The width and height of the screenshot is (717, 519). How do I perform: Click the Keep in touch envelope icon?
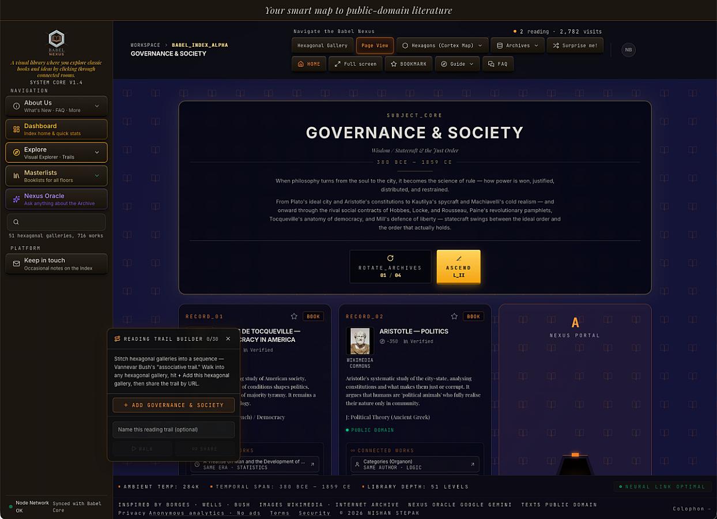tap(16, 264)
